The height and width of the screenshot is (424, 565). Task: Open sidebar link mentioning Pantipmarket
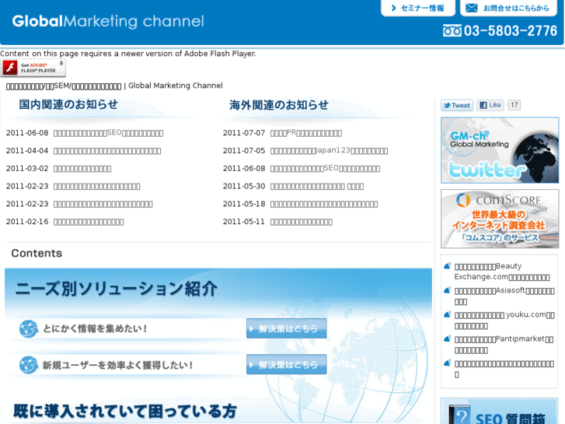pyautogui.click(x=504, y=345)
